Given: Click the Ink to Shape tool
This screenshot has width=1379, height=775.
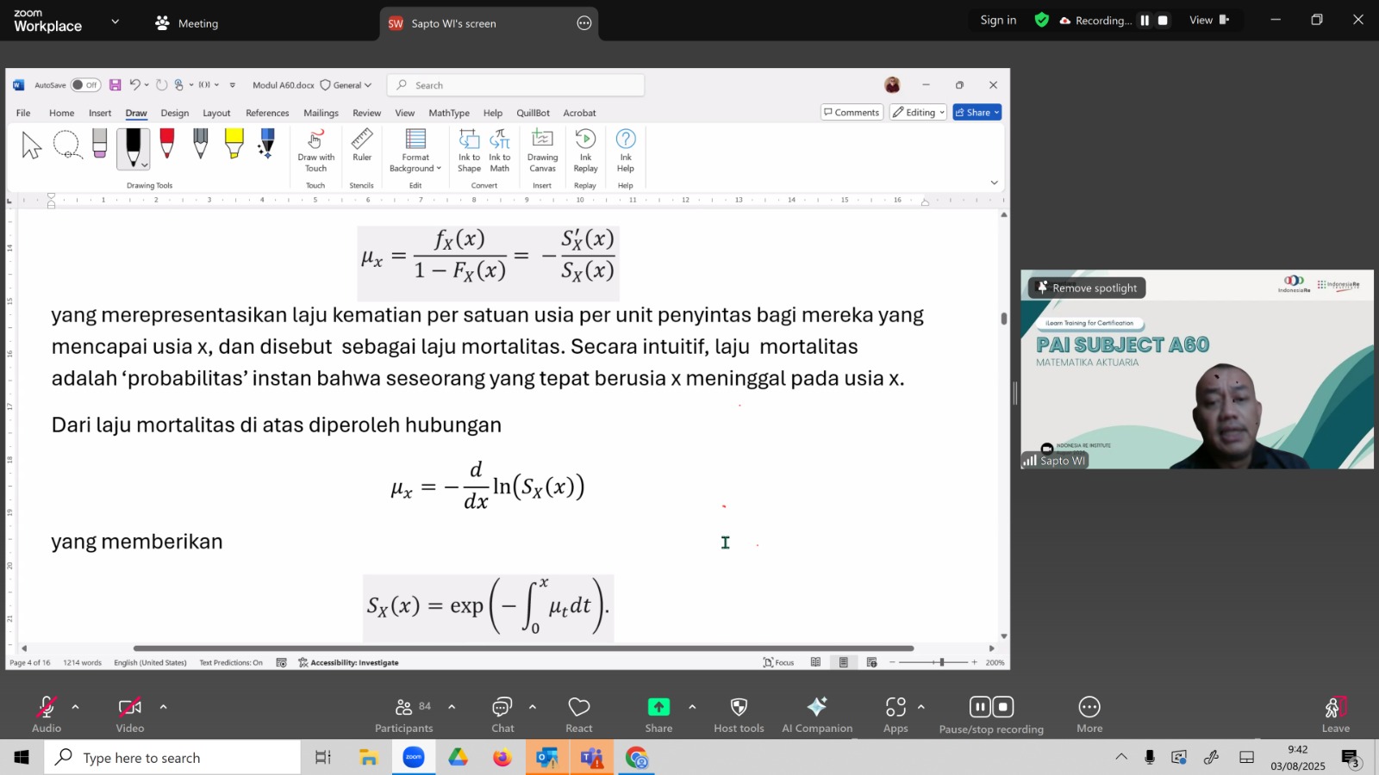Looking at the screenshot, I should click(469, 150).
